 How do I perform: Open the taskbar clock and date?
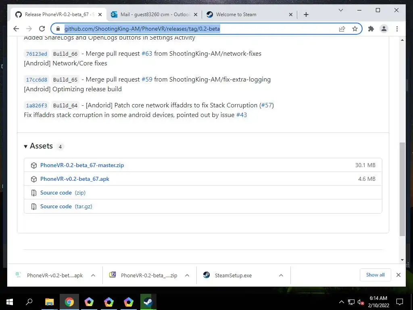(378, 302)
